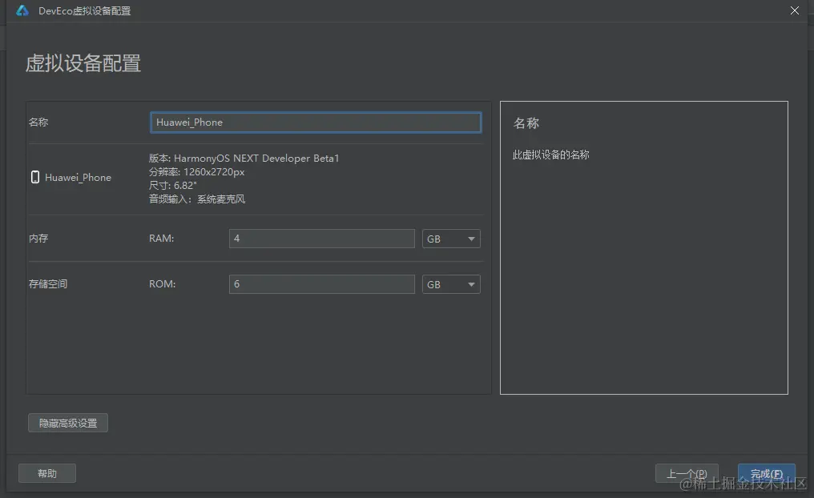This screenshot has width=814, height=498.
Task: Click the 版本: HarmonyOS NEXT Developer Beta1 line
Action: pyautogui.click(x=244, y=159)
